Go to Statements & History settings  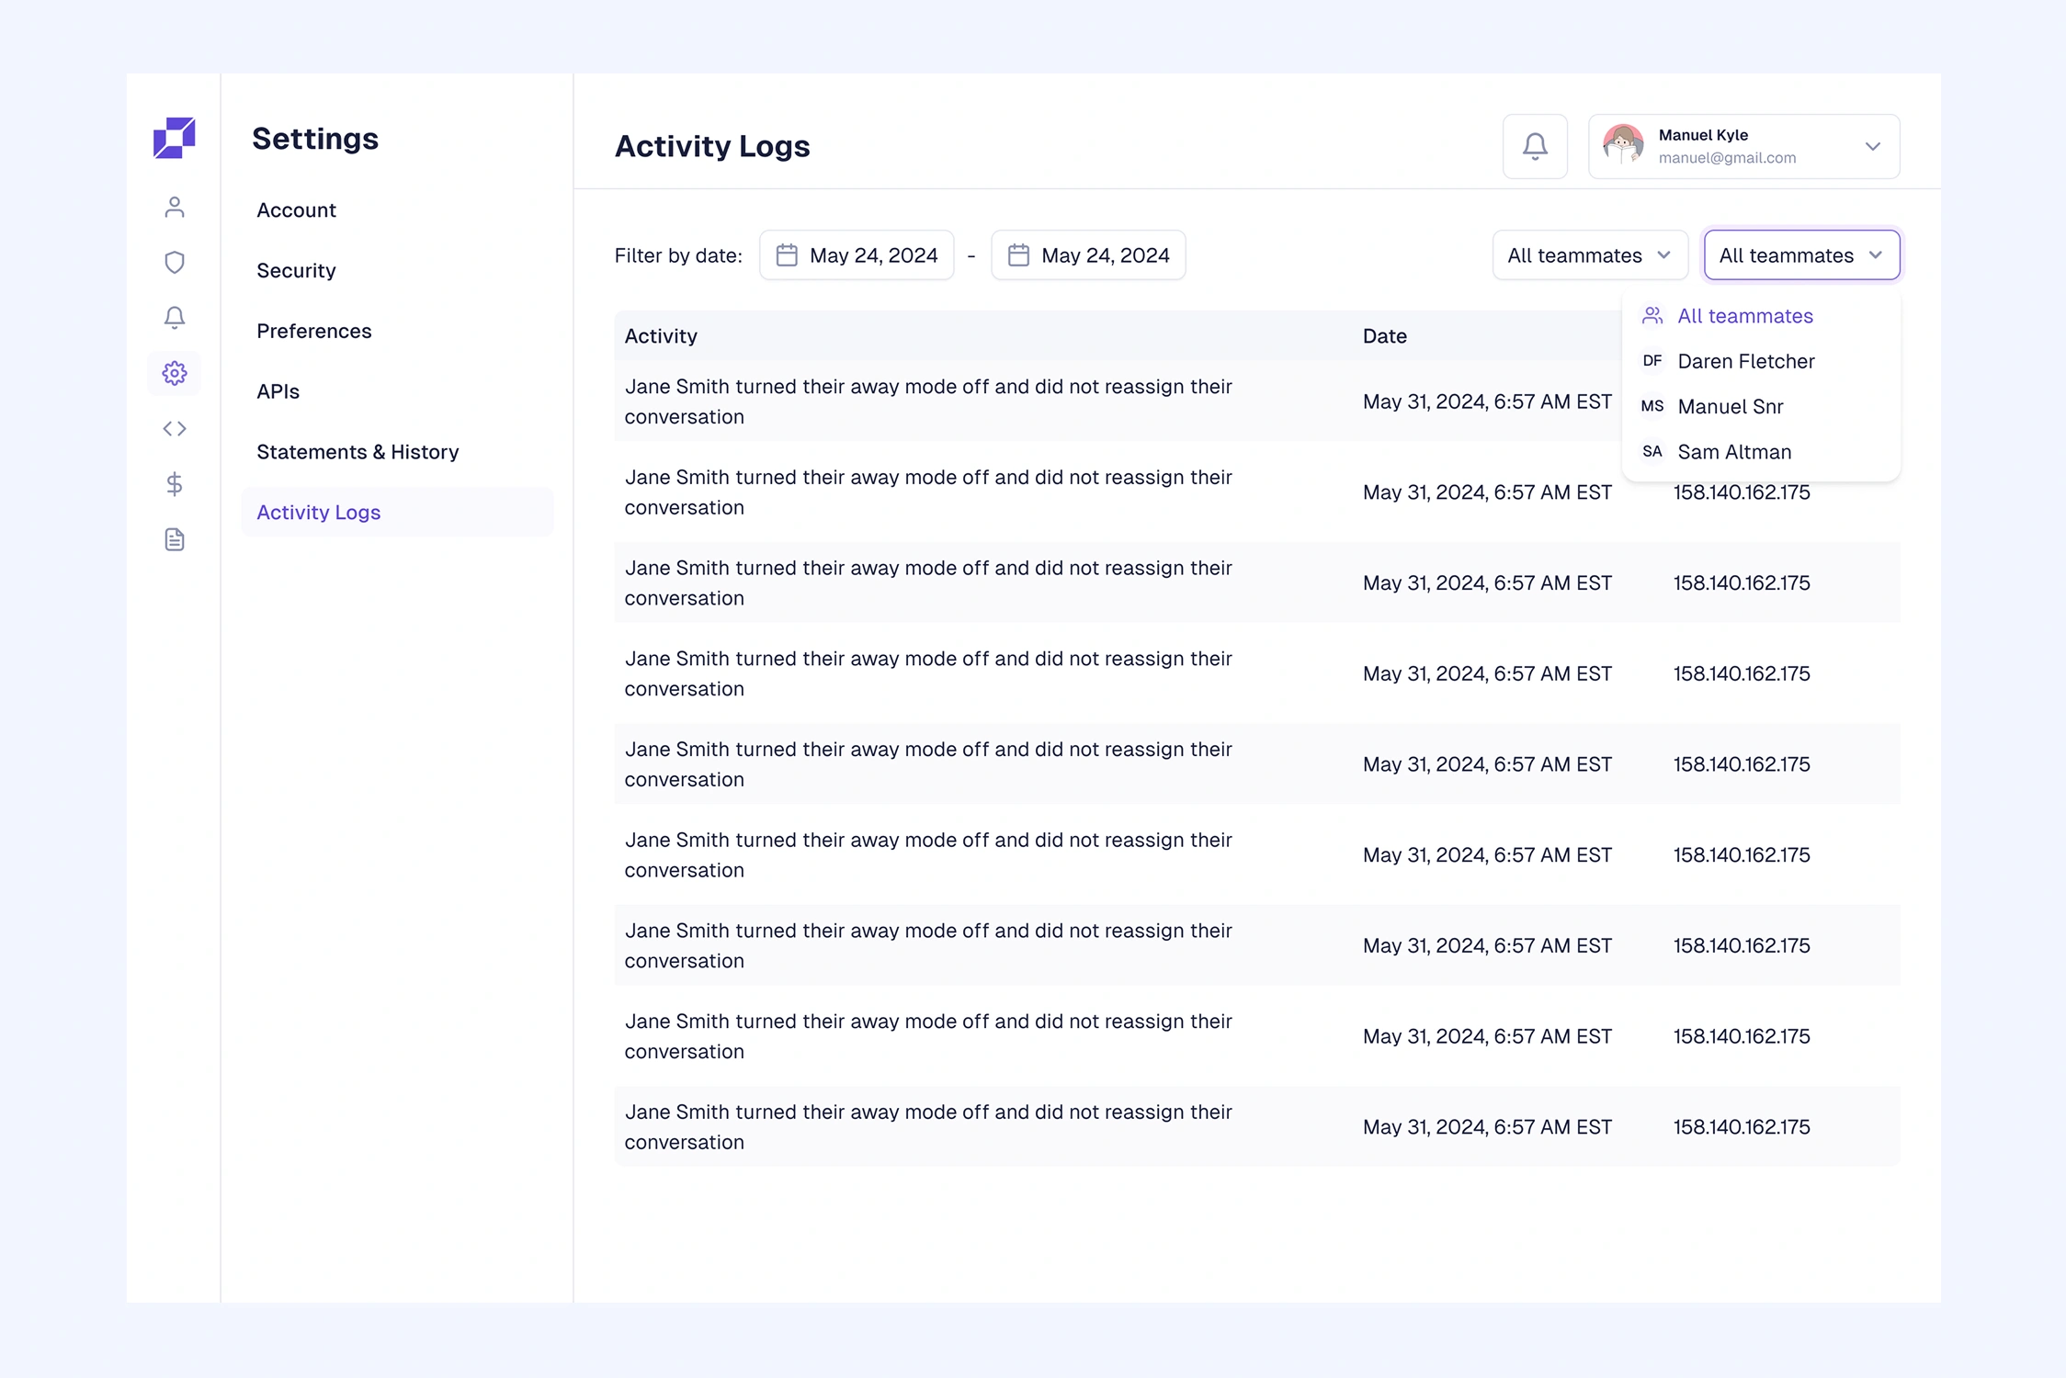click(358, 452)
